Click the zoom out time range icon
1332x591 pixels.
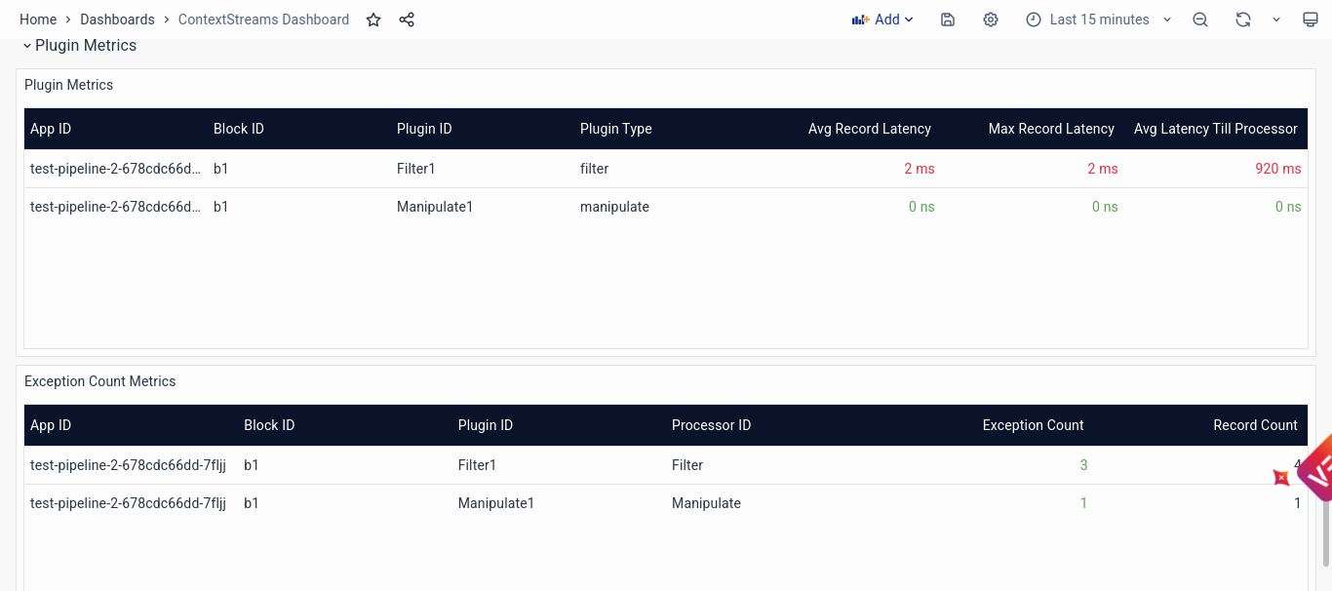tap(1200, 20)
